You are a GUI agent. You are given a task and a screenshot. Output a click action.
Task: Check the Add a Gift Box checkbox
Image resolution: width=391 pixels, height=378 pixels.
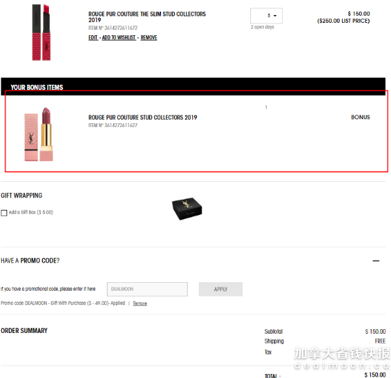pyautogui.click(x=4, y=212)
